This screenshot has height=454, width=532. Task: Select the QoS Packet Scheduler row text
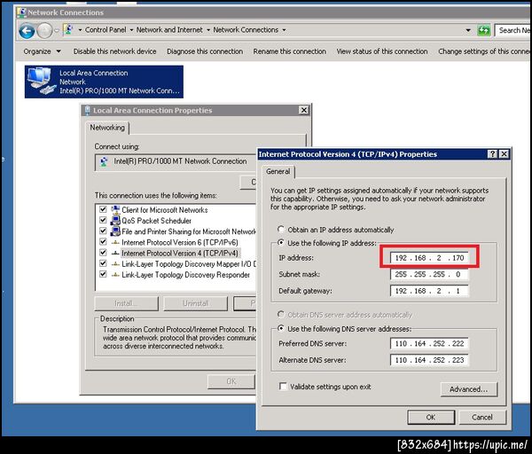(x=156, y=221)
